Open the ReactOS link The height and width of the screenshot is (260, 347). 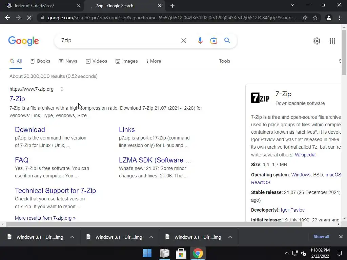[261, 182]
